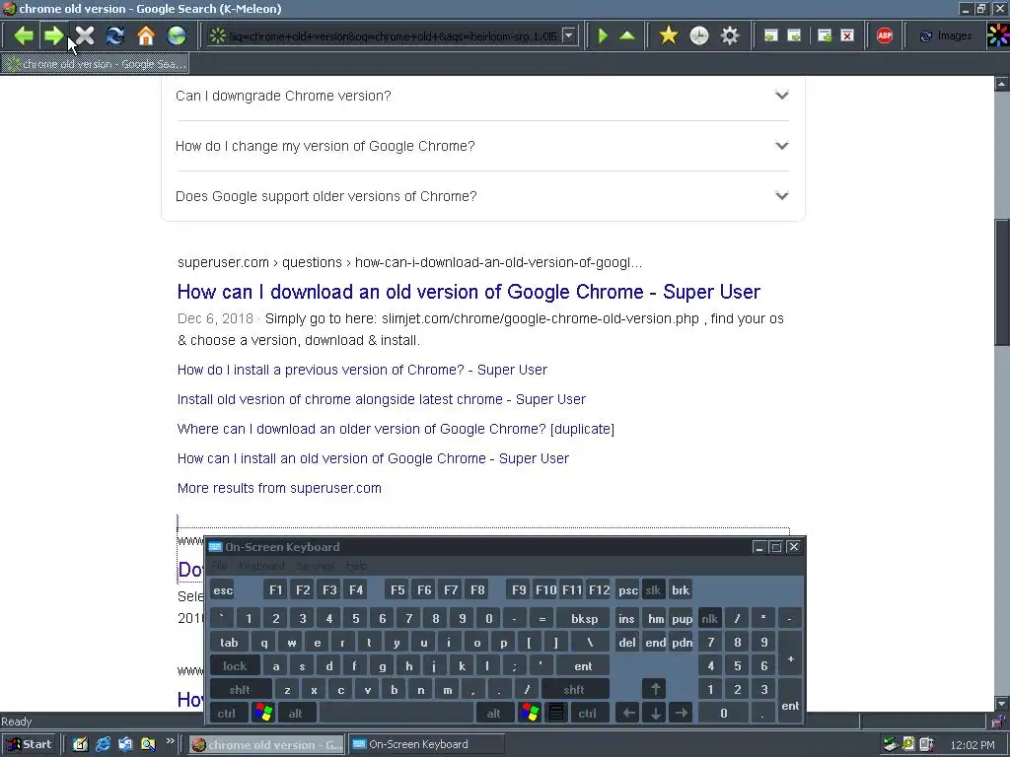
Task: Open the URL bar dropdown arrow
Action: tap(569, 35)
